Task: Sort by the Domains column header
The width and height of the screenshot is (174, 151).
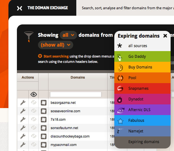Action: coord(78,77)
